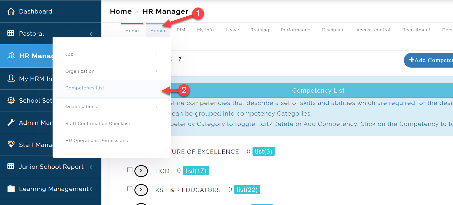The image size is (453, 205).
Task: Click the Admin Management wrench icon
Action: click(x=11, y=122)
